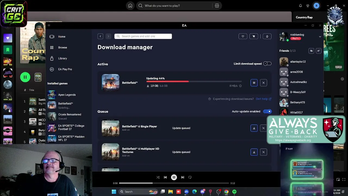
Task: Click the Windows taskbar Search box
Action: (138, 192)
